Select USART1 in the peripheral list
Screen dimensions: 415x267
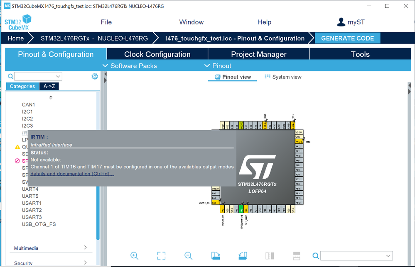point(32,203)
